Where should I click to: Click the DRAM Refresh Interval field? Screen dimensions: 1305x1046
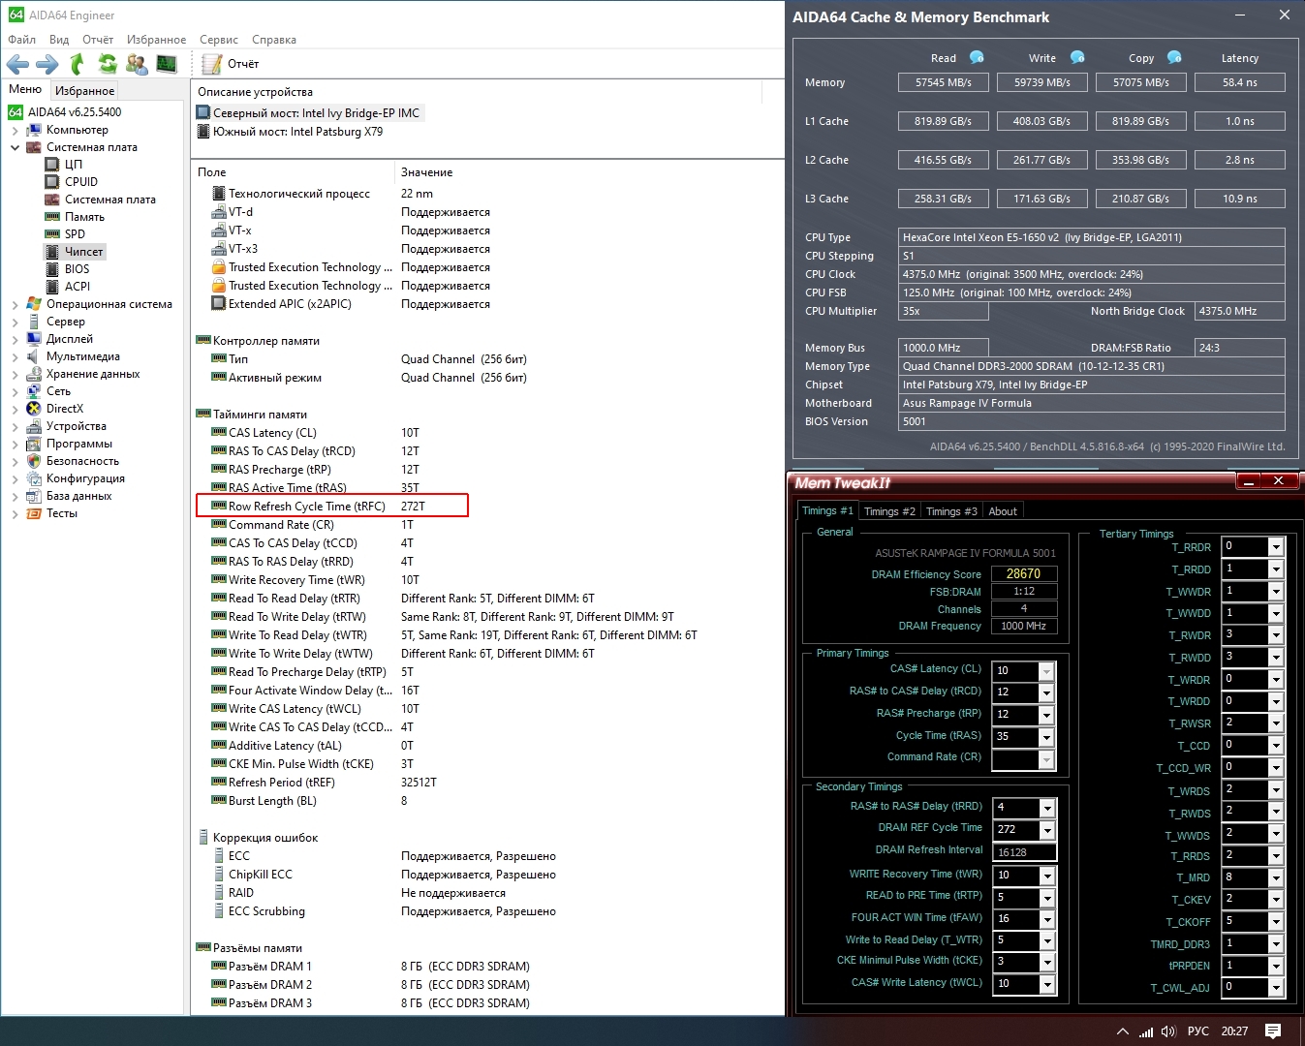click(1024, 852)
